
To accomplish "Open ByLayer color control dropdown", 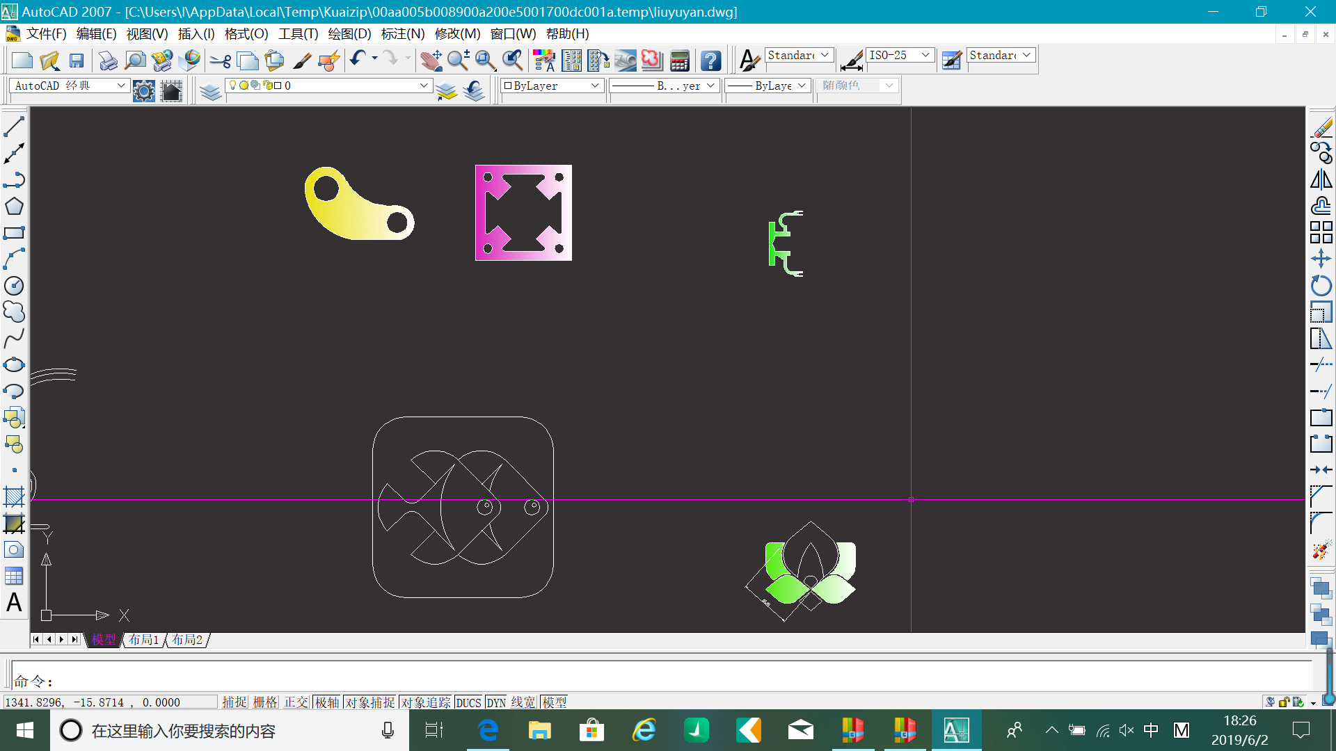I will [x=595, y=86].
